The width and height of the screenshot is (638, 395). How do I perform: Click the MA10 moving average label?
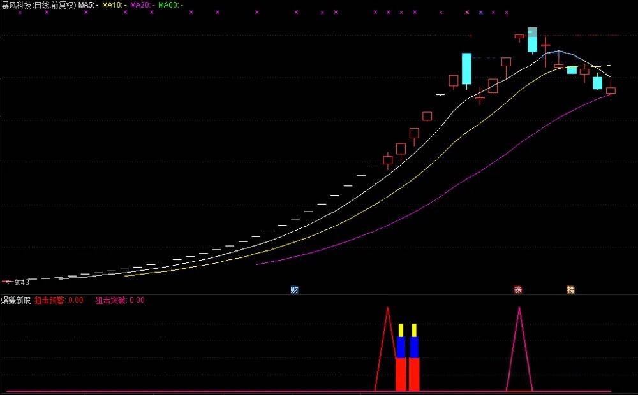coord(114,5)
